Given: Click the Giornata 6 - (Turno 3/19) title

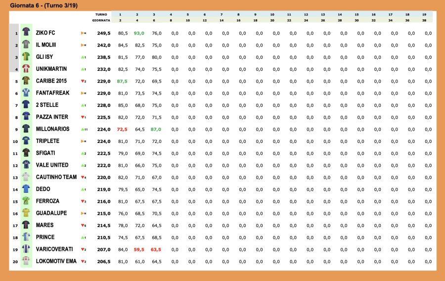Looking at the screenshot, I should [x=44, y=5].
